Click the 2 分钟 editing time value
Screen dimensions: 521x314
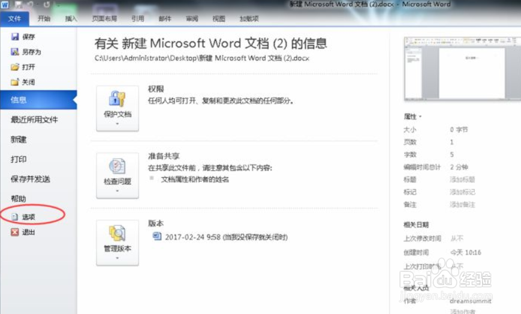coord(459,167)
